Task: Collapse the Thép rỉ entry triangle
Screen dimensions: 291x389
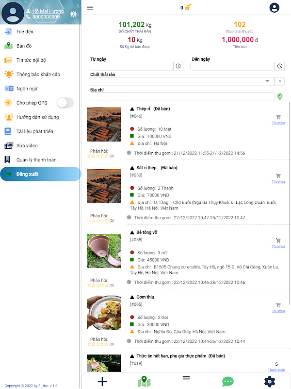Action: click(x=132, y=109)
